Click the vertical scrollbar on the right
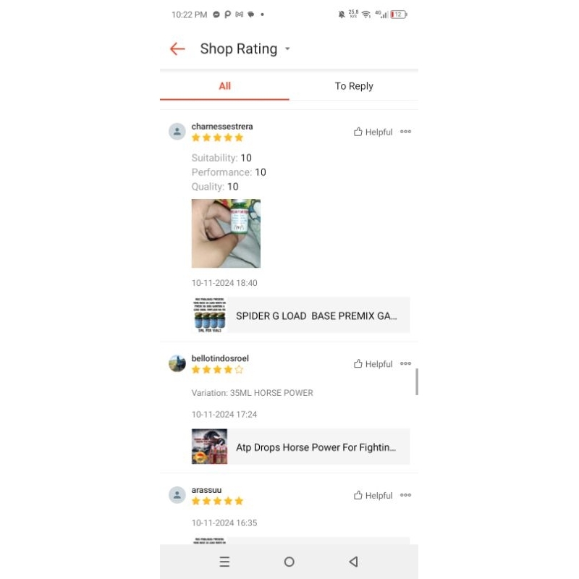 417,381
